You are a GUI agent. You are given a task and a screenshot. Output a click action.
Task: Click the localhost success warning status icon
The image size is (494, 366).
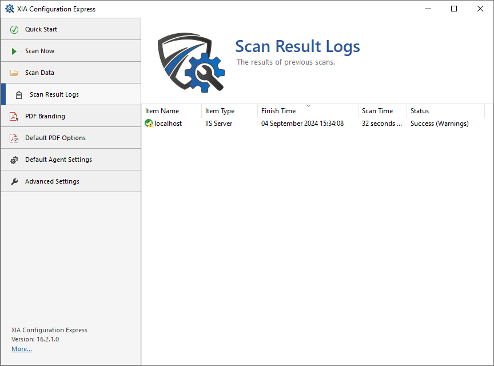(x=149, y=124)
